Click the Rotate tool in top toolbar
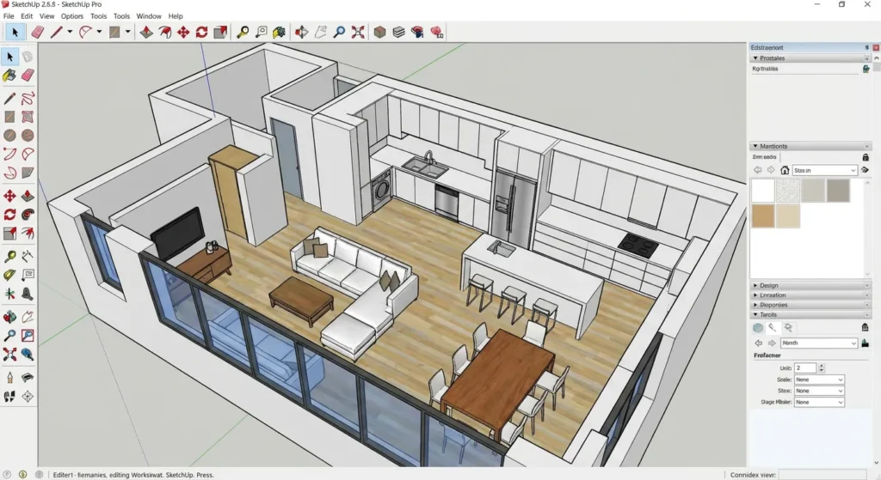The image size is (881, 480). coord(201,32)
